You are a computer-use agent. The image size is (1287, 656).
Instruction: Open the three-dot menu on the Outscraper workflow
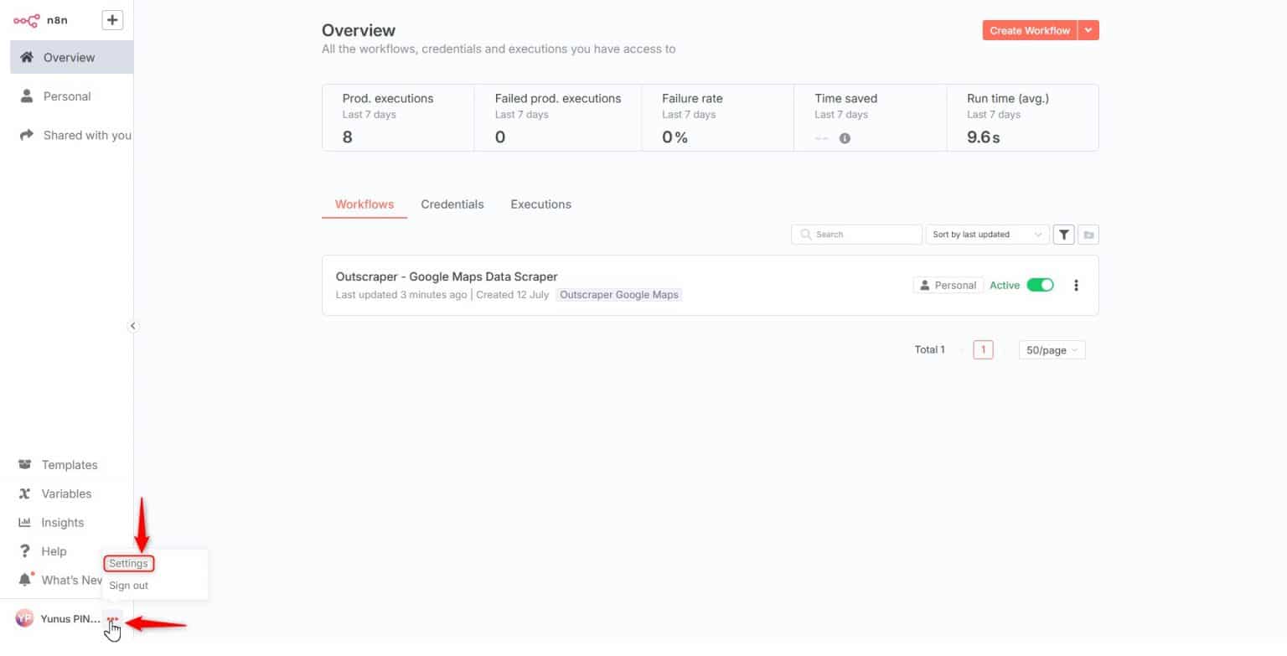click(1076, 285)
